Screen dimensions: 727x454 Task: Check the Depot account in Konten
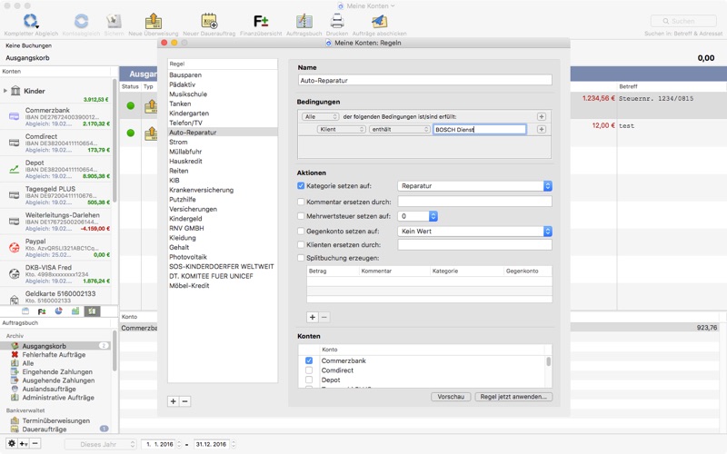[309, 380]
